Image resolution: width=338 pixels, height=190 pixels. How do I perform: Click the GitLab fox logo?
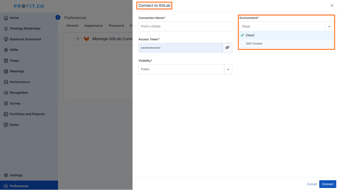[x=86, y=39]
